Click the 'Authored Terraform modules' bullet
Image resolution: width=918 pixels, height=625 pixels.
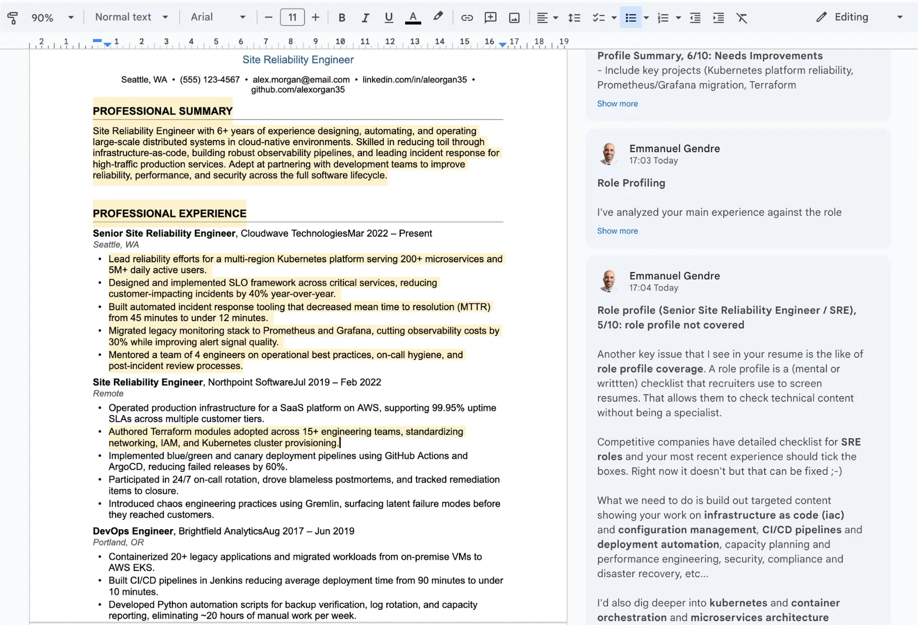coord(286,437)
